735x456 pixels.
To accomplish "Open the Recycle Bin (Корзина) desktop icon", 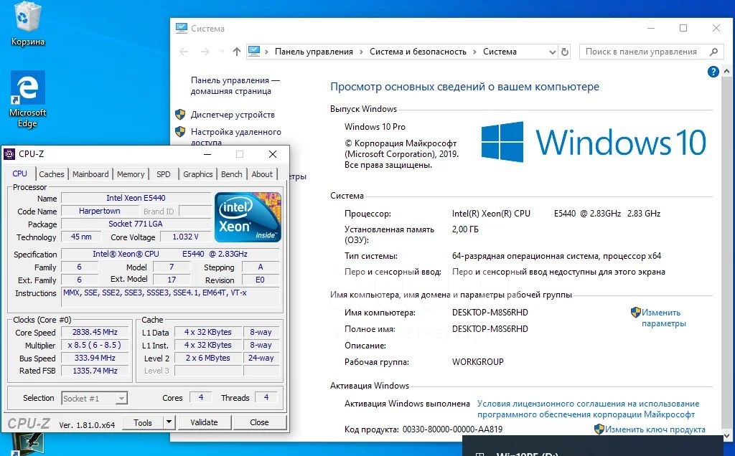I will point(28,24).
